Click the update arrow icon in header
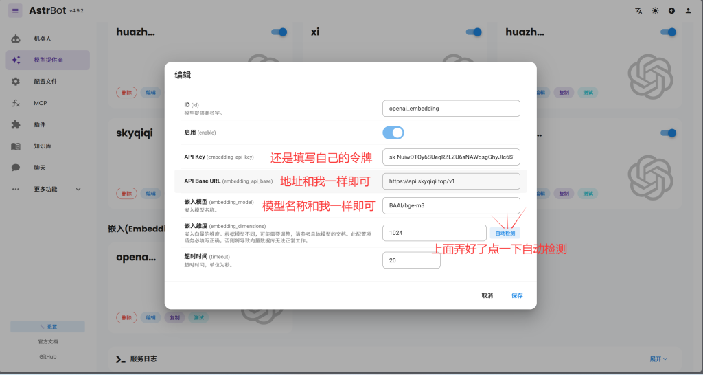The height and width of the screenshot is (375, 703). tap(671, 11)
